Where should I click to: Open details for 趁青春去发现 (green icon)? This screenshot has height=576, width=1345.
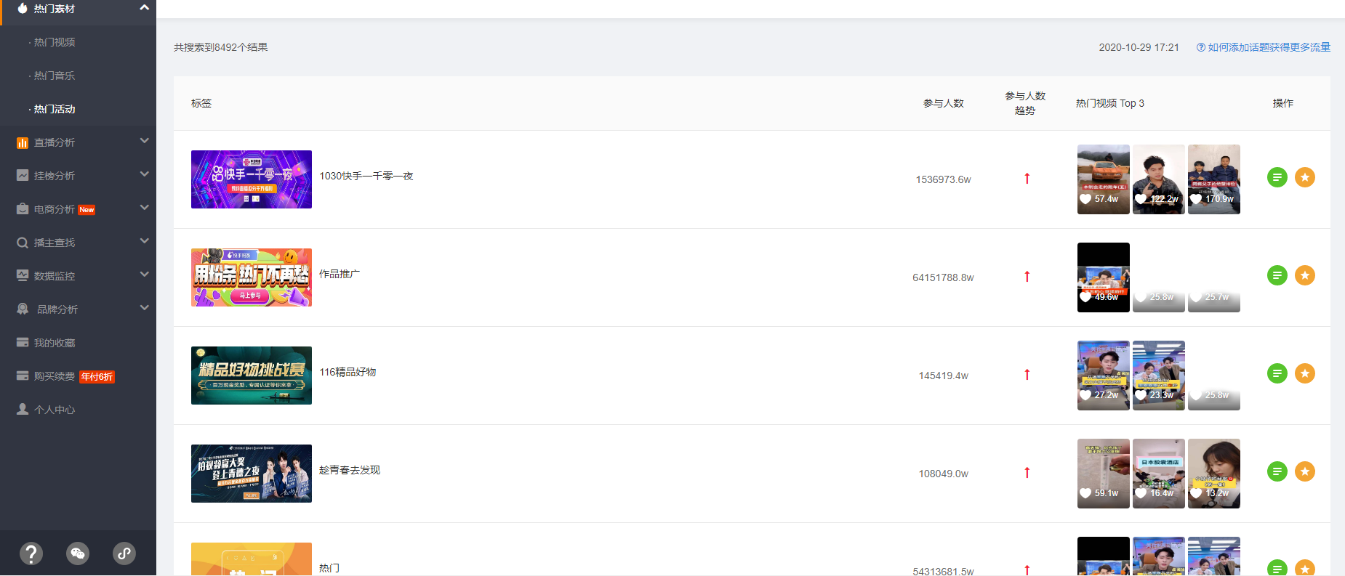1277,471
